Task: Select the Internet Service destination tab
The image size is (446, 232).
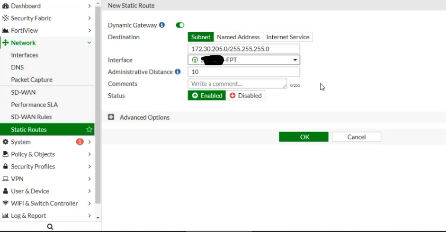Action: coord(287,37)
